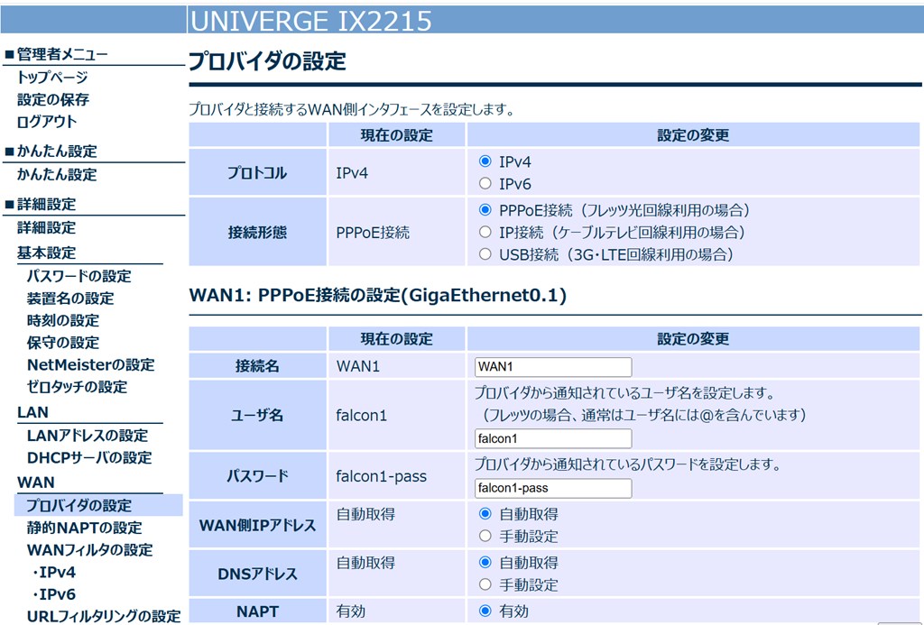Select PPPoE接続 connection type radio

(485, 210)
